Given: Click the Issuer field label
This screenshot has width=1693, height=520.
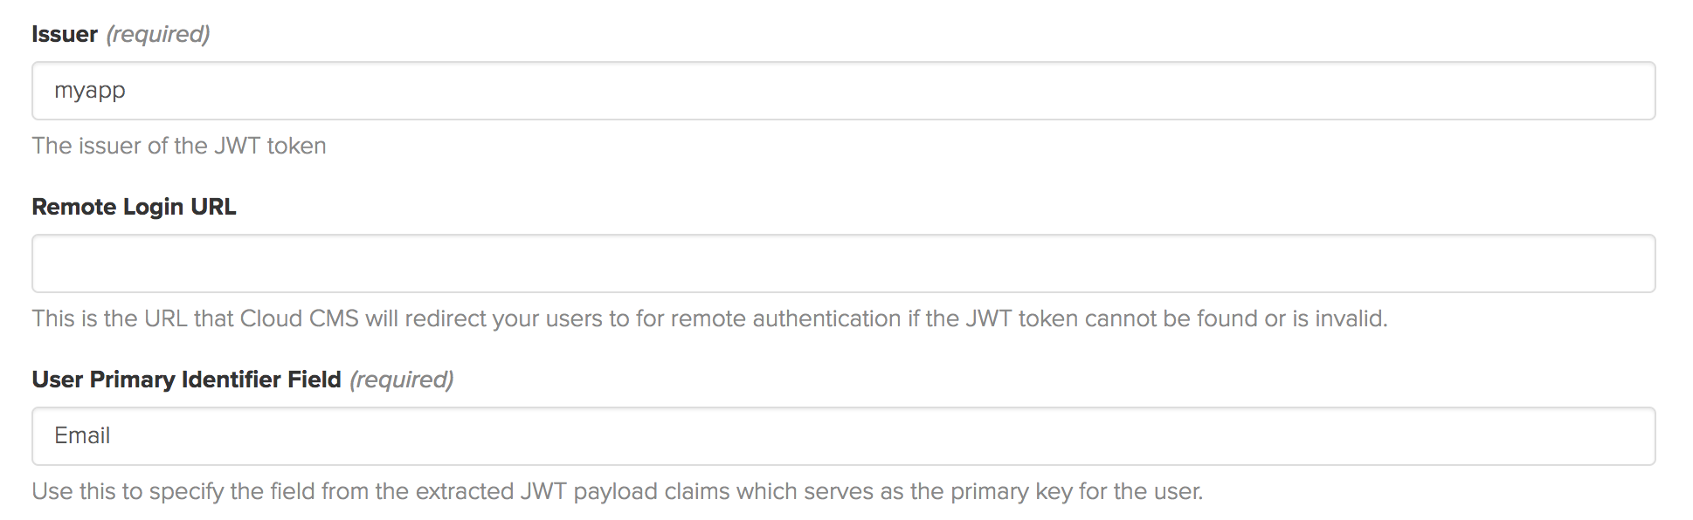Looking at the screenshot, I should tap(63, 34).
